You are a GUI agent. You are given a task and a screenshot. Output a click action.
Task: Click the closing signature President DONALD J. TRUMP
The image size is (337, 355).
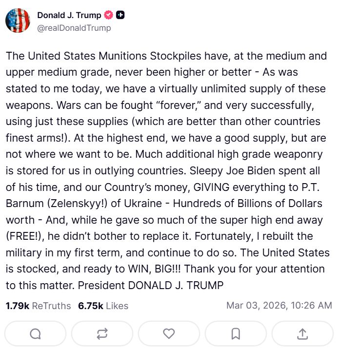pos(151,285)
